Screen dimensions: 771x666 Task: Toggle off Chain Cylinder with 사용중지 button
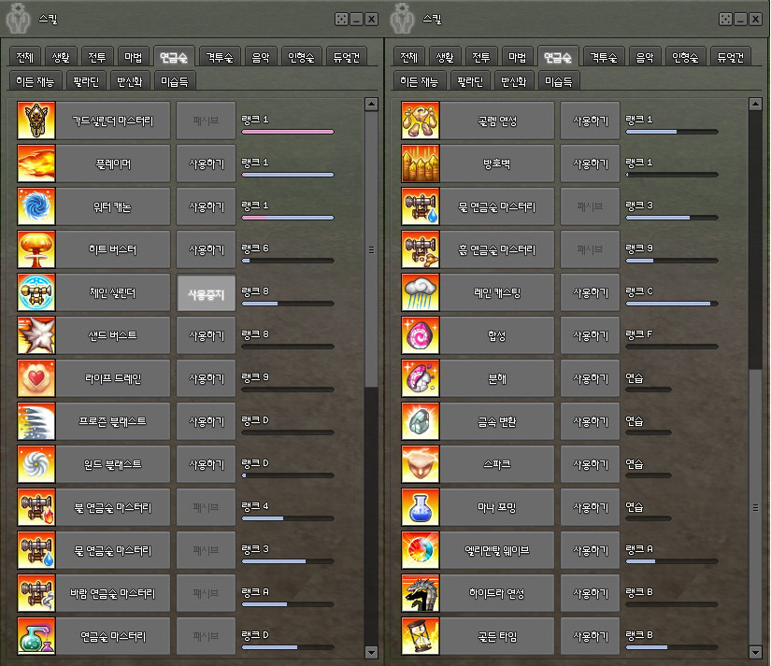tap(206, 292)
